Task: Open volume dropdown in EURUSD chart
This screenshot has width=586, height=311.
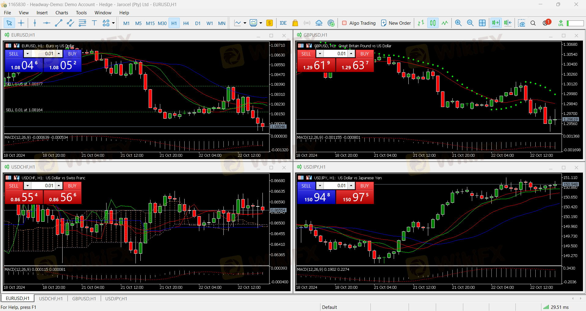Action: point(27,54)
